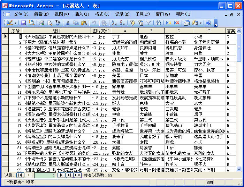Click the Cut scissors icon
This screenshot has height=187, width=244.
[x=68, y=23]
